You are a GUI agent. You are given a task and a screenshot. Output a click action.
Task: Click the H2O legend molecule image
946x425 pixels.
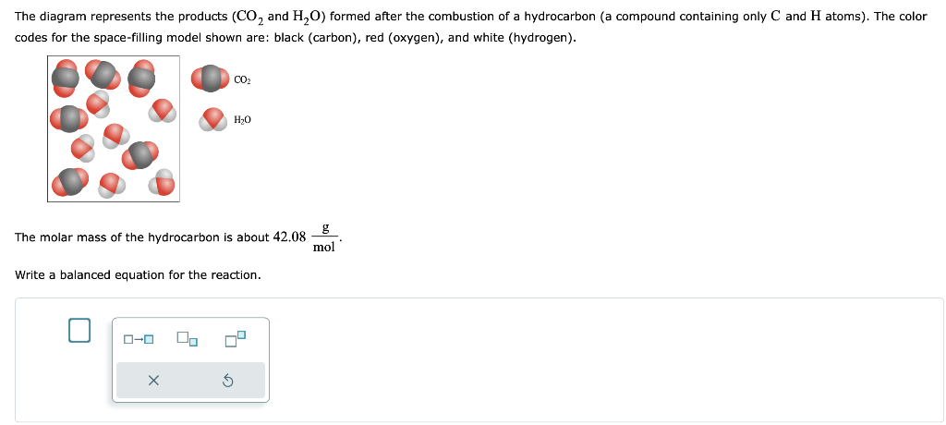tap(214, 119)
